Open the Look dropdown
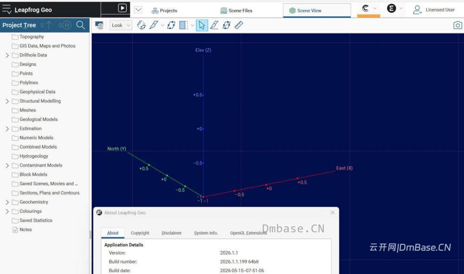The height and width of the screenshot is (274, 464). (x=121, y=25)
